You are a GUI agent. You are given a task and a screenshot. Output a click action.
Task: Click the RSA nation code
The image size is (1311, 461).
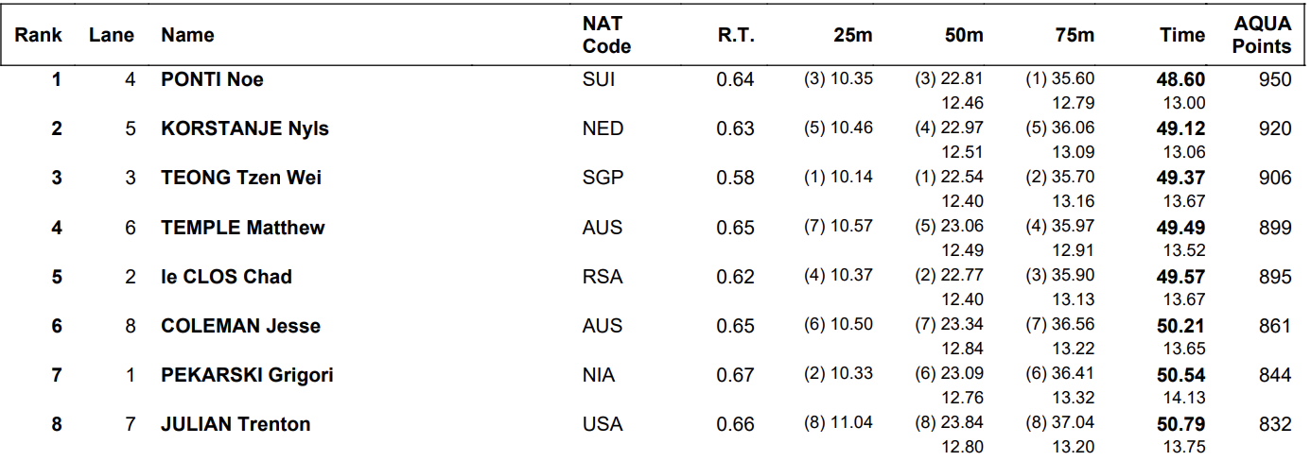coord(603,276)
